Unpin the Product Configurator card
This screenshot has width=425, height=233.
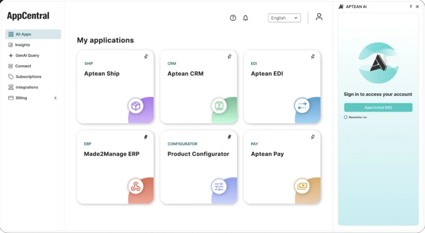coord(229,137)
